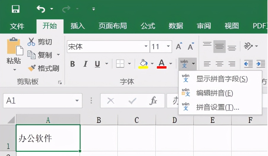Screen dimensions: 268x156
Task: Expand the Name Box dropdown arrow
Action: point(77,101)
